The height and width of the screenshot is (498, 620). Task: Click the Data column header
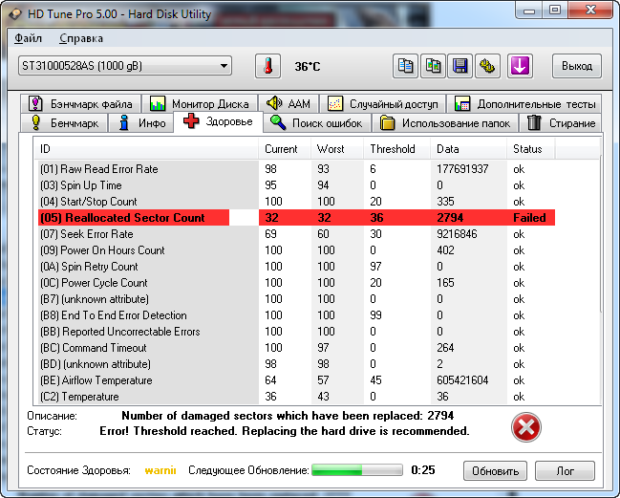pyautogui.click(x=468, y=149)
